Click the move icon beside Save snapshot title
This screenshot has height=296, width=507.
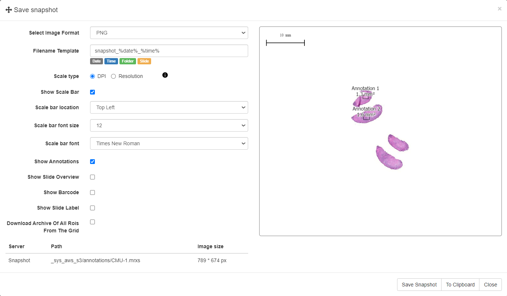pyautogui.click(x=9, y=10)
